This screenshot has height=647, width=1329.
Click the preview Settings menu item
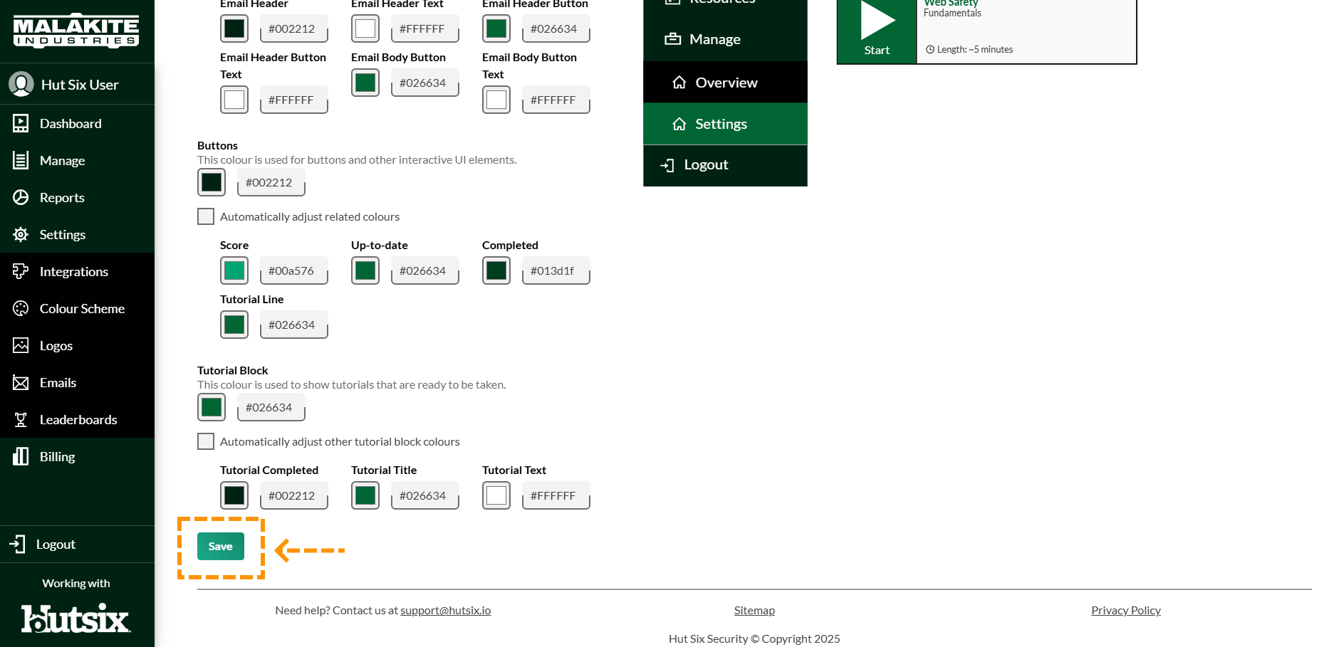point(725,124)
